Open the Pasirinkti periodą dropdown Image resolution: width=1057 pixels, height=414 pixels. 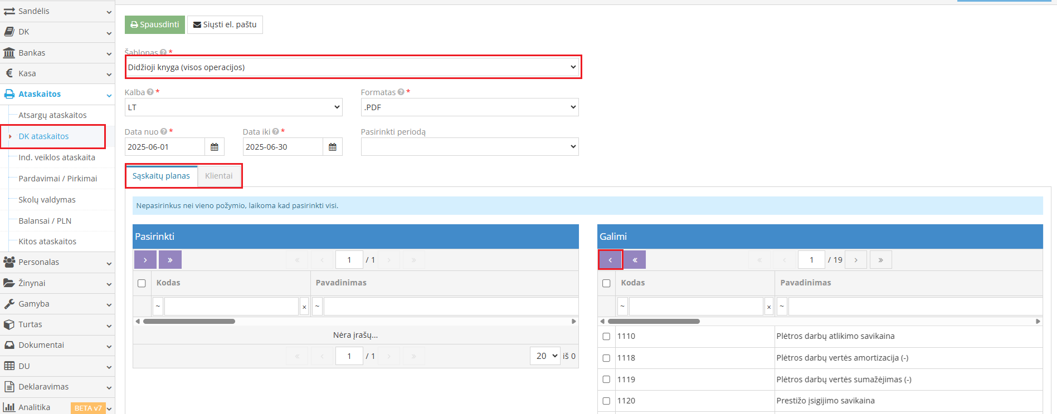tap(469, 147)
